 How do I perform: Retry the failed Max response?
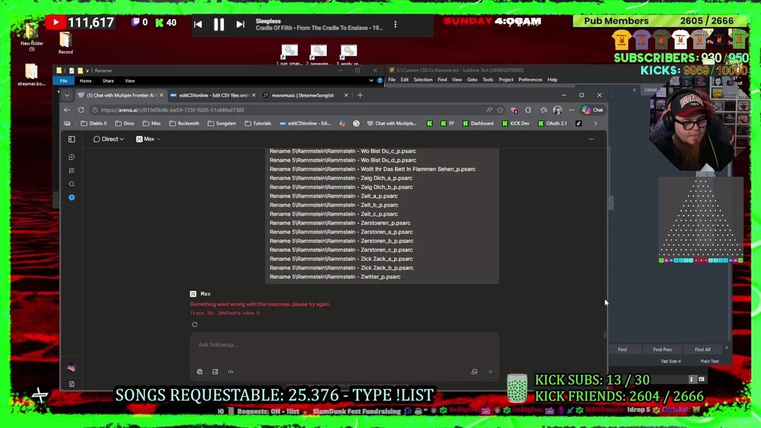(194, 325)
